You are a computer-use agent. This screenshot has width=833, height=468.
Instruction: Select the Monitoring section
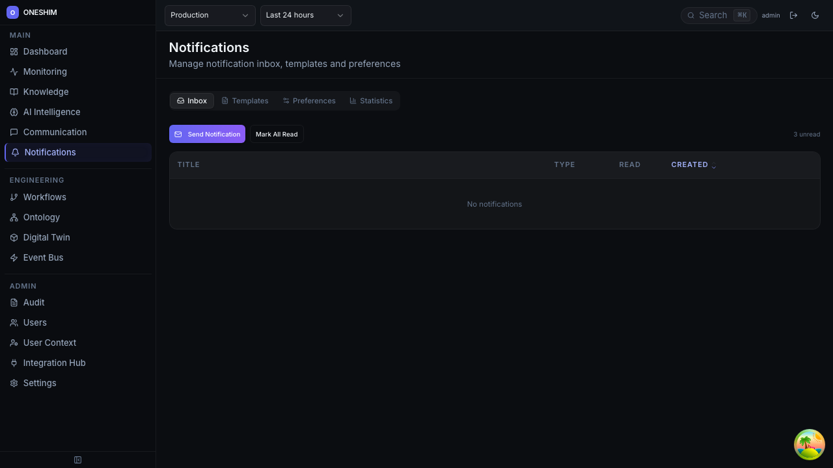pyautogui.click(x=44, y=71)
